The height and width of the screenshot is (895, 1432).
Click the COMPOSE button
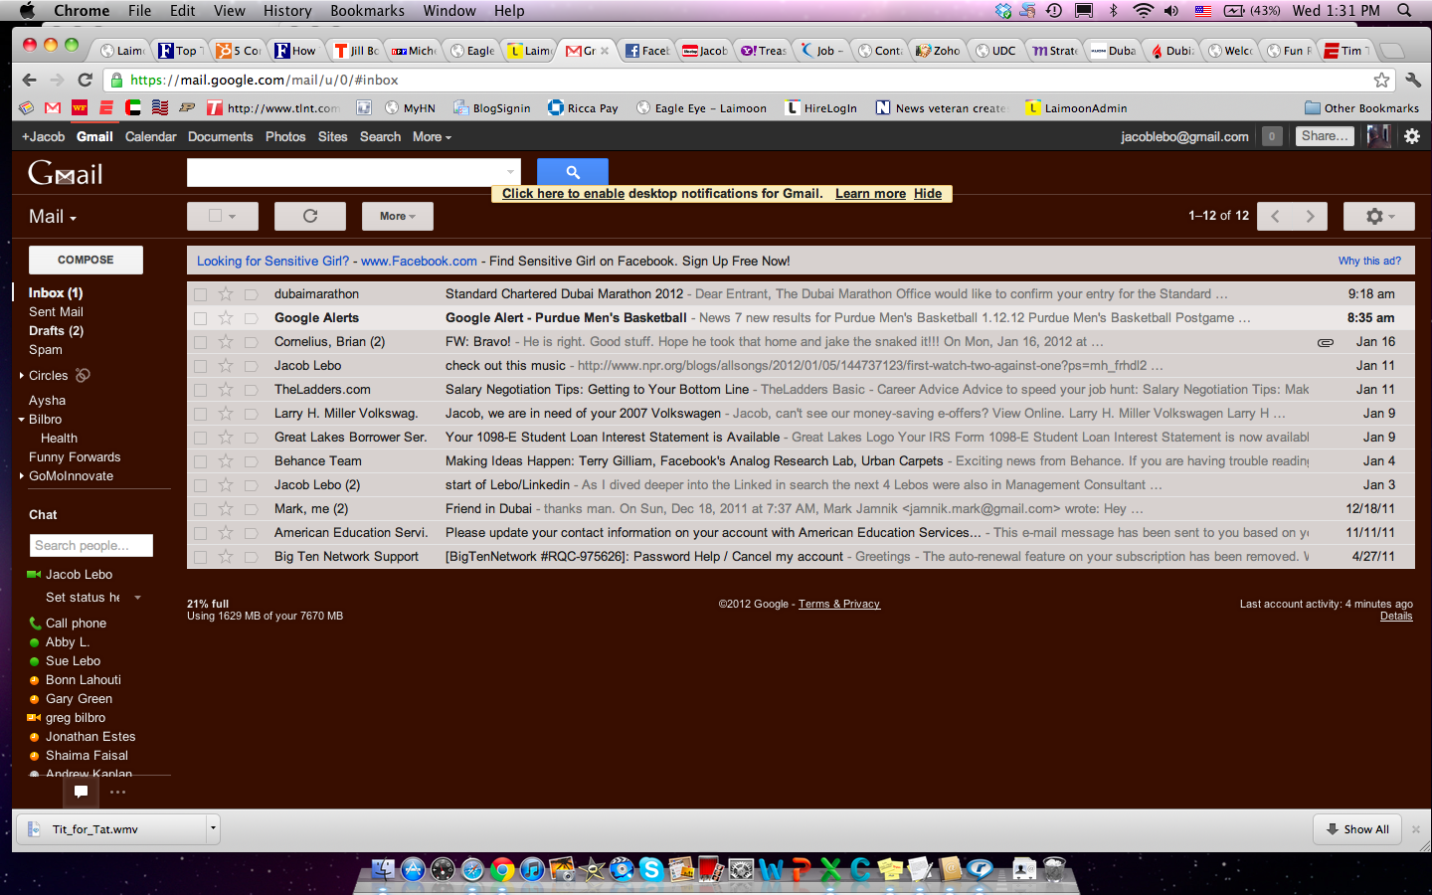86,260
